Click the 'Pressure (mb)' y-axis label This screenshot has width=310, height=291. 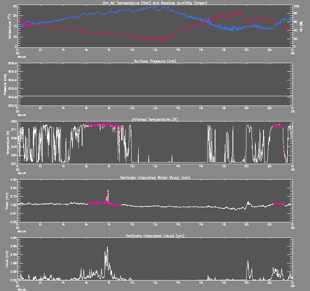(5, 85)
